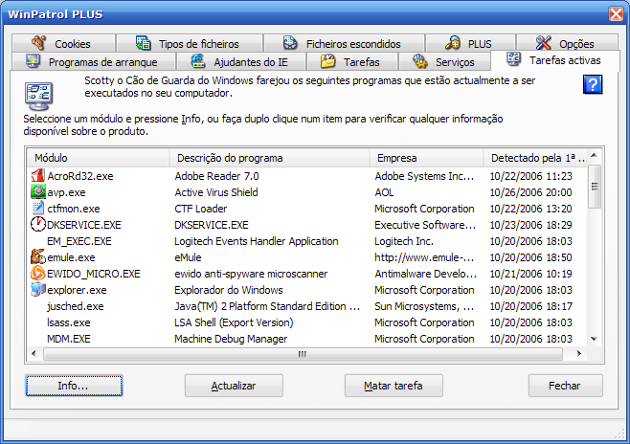Click the vertical scrollbar thumb

(x=595, y=187)
